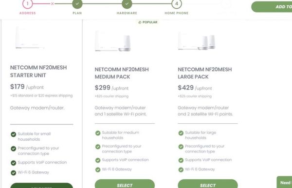Click the check icon beside Suitable for large households
This screenshot has width=292, height=188.
click(x=181, y=133)
